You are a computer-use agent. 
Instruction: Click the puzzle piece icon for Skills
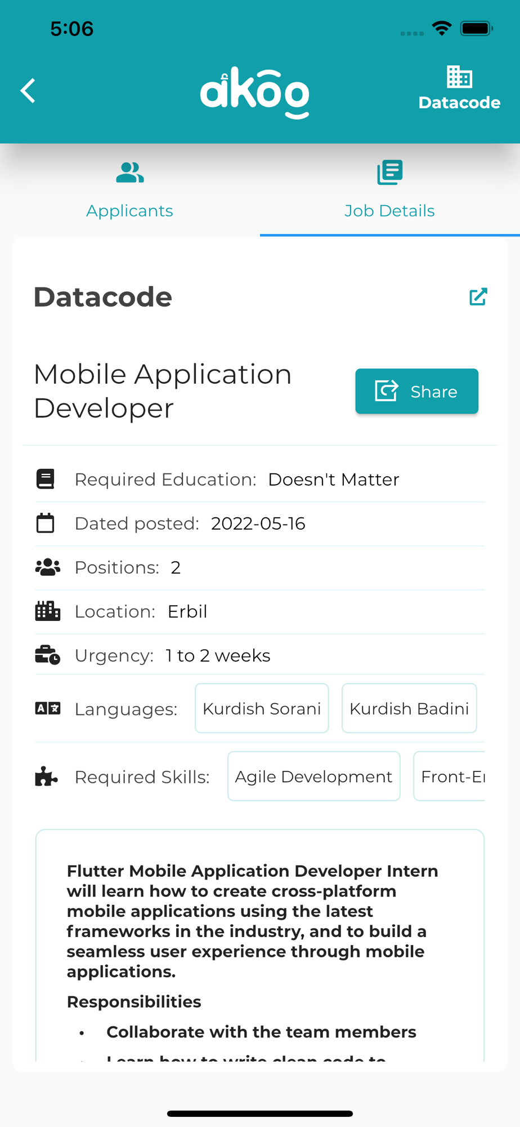[x=46, y=777]
